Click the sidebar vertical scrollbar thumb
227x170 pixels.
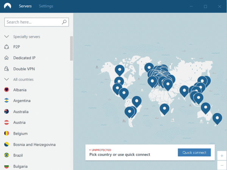click(72, 48)
